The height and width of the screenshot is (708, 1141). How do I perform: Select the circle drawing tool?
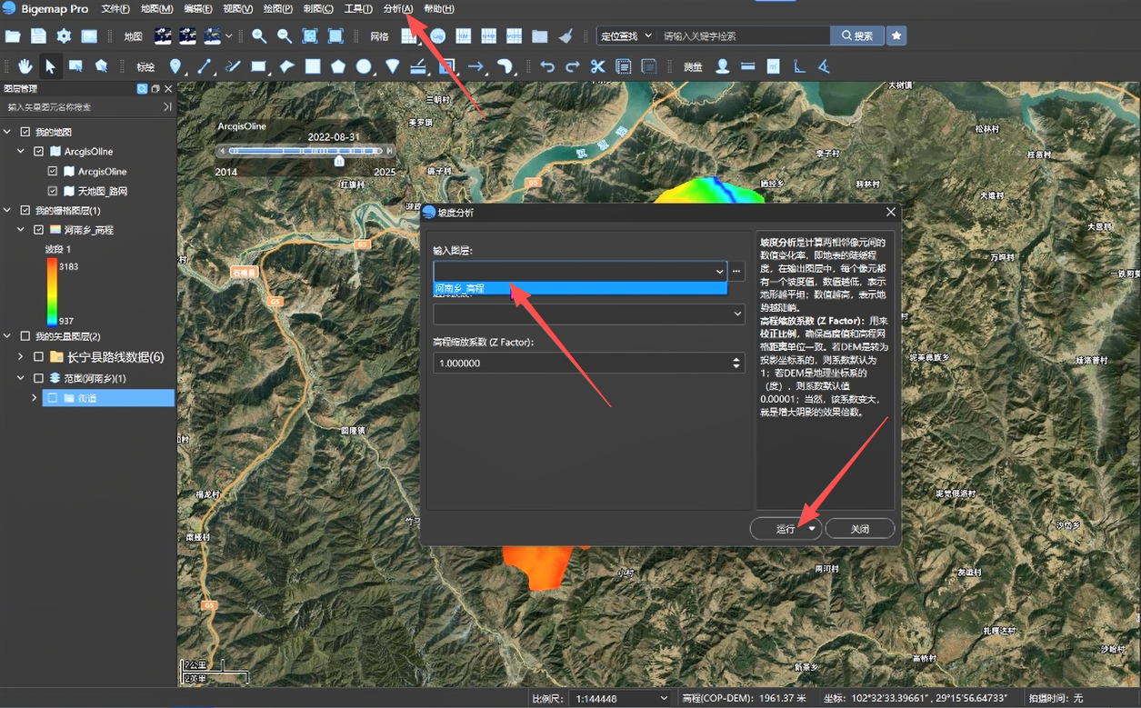pyautogui.click(x=364, y=66)
